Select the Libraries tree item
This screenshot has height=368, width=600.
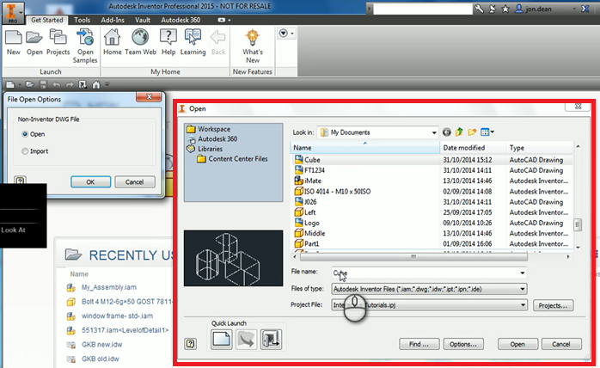tap(205, 149)
